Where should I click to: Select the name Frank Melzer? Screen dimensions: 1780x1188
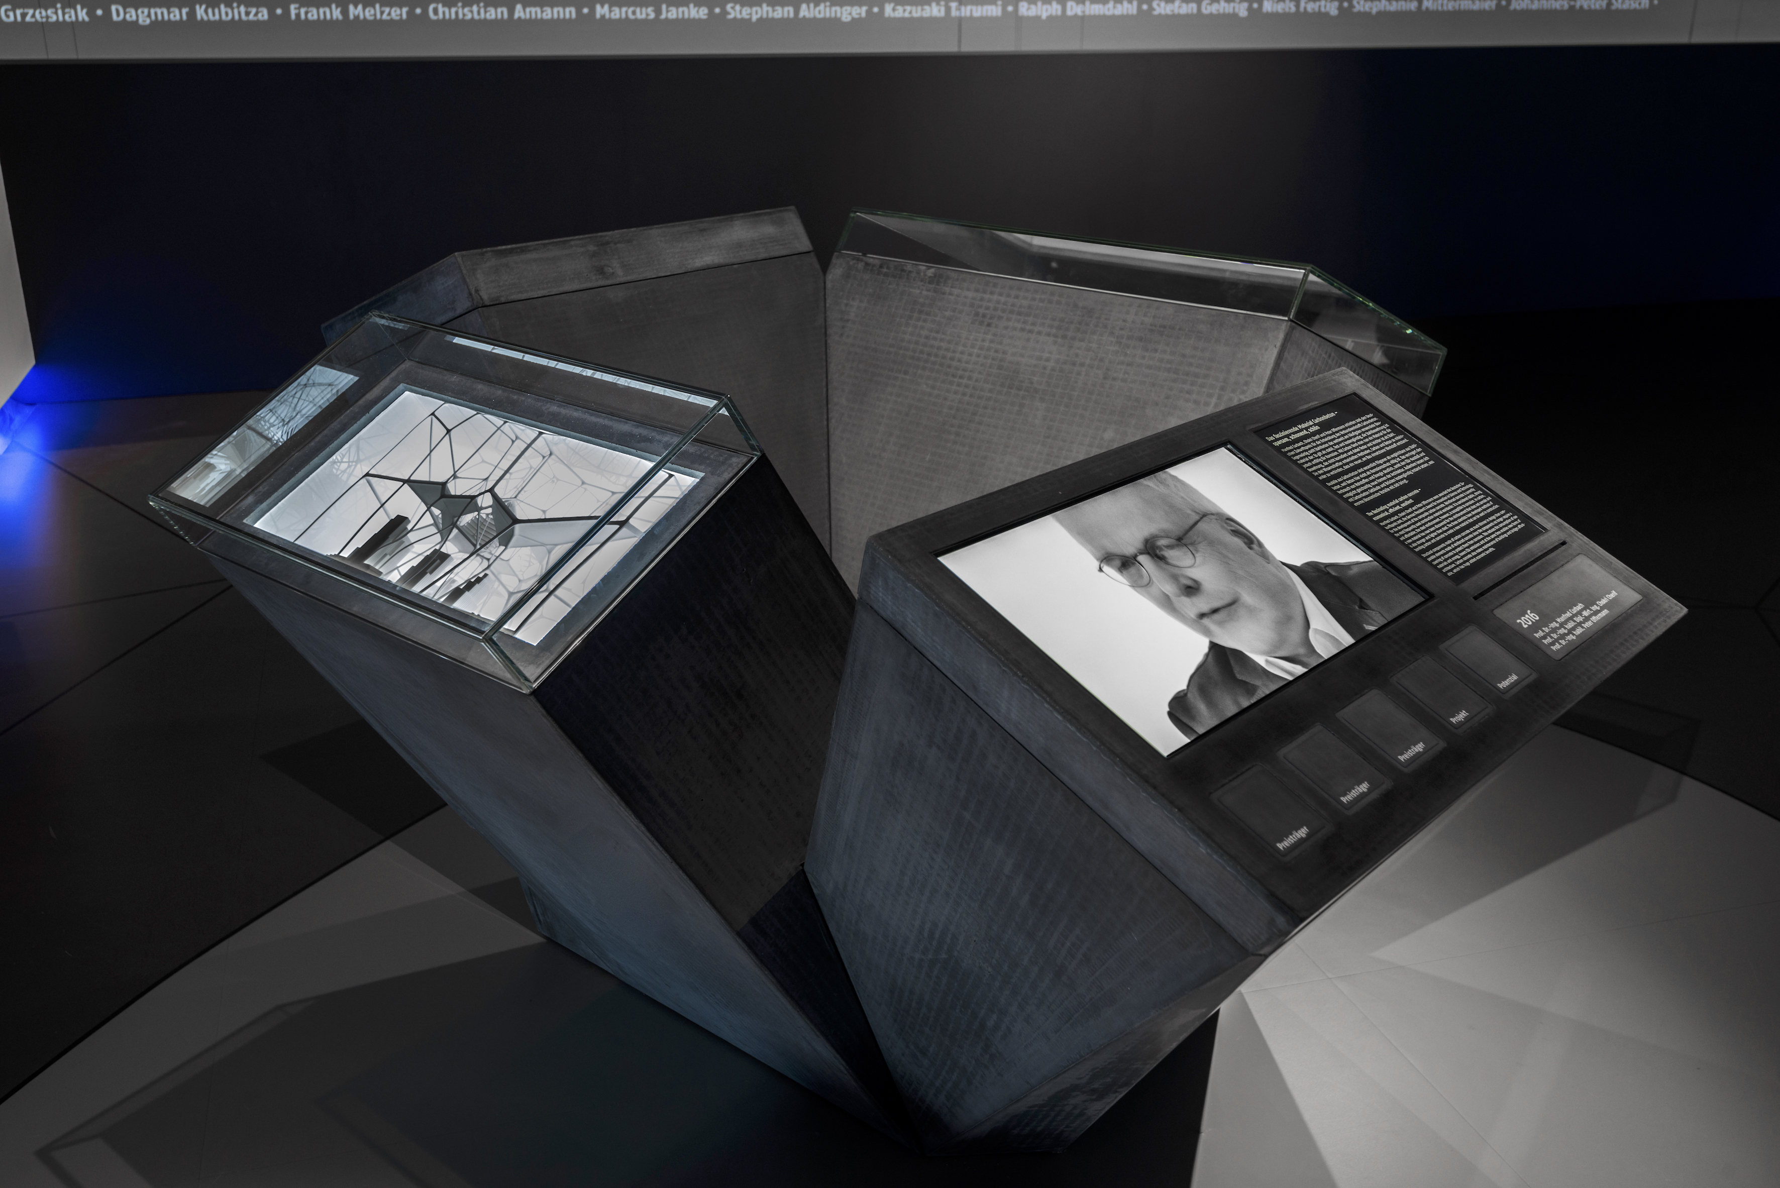(349, 13)
